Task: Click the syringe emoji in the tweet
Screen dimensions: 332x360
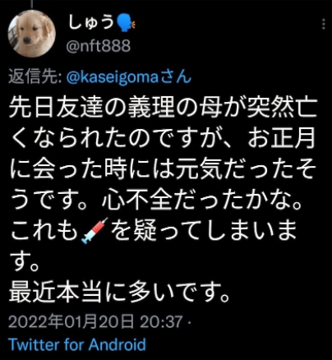Action: pos(95,231)
